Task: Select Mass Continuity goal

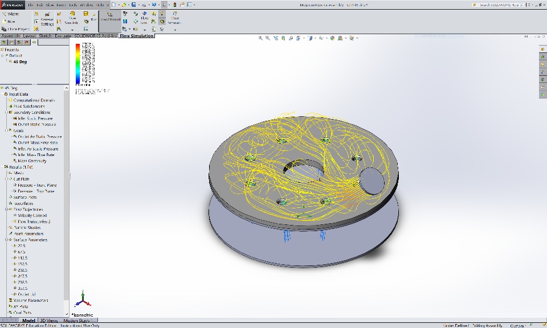Action: coord(32,161)
